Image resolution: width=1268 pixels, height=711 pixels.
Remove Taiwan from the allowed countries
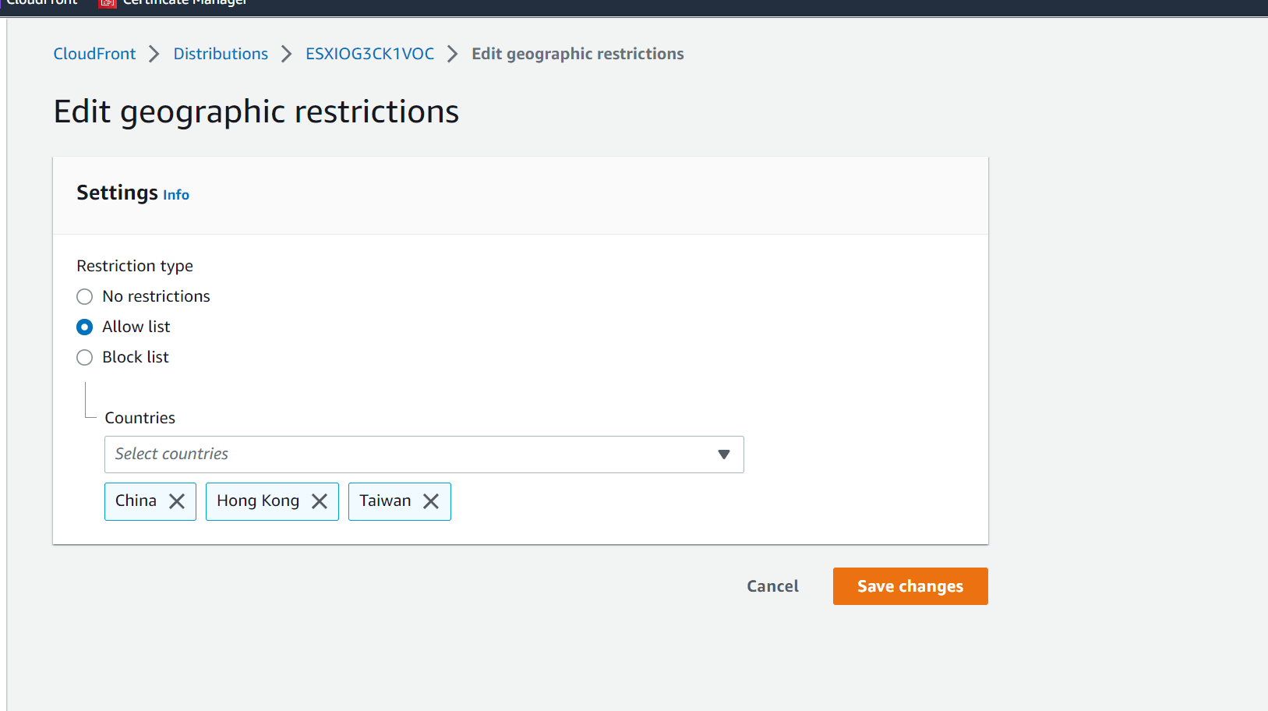coord(431,501)
